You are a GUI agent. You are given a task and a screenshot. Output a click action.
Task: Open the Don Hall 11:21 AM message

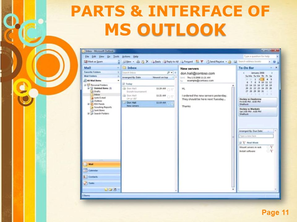tap(148, 97)
